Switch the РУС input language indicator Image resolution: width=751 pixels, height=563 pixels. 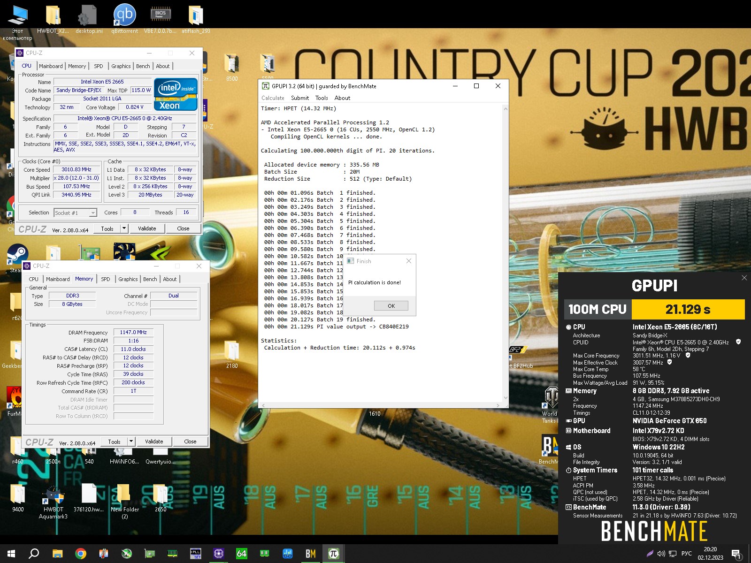[686, 554]
